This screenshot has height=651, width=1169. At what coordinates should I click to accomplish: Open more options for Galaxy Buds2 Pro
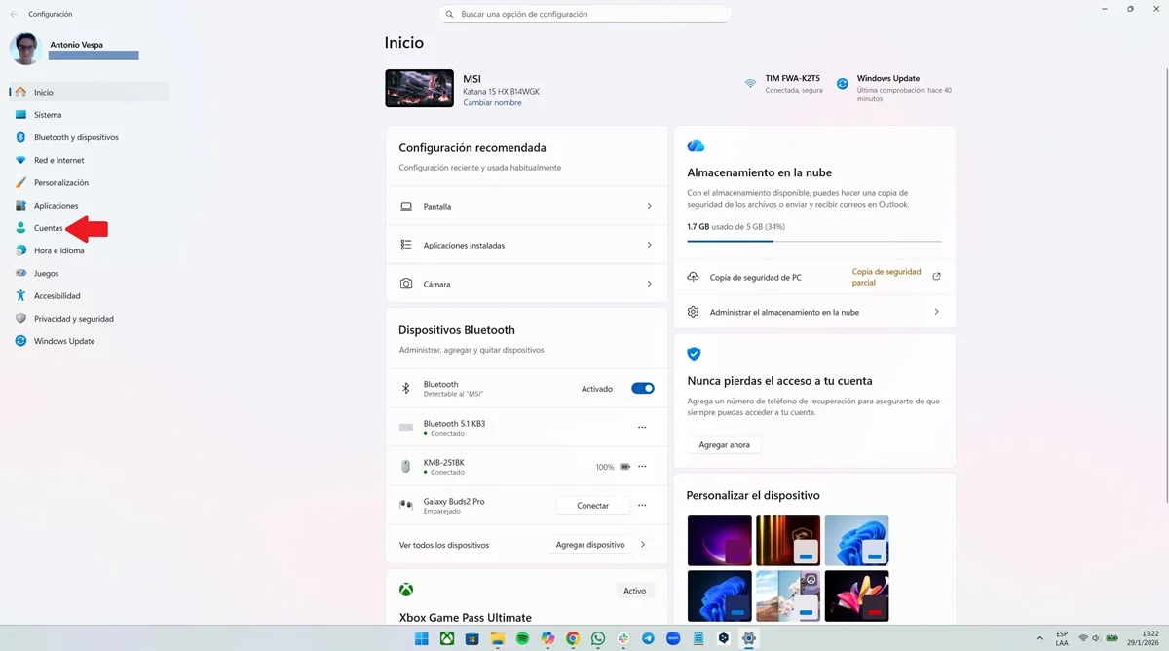(642, 506)
